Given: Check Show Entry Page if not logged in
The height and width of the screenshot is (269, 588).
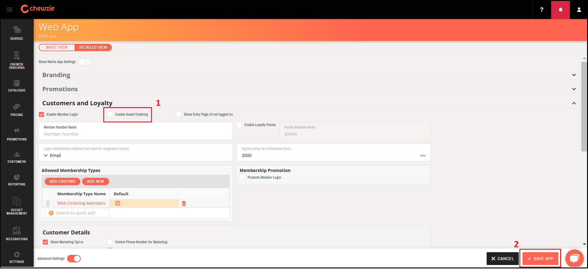Looking at the screenshot, I should coord(179,114).
